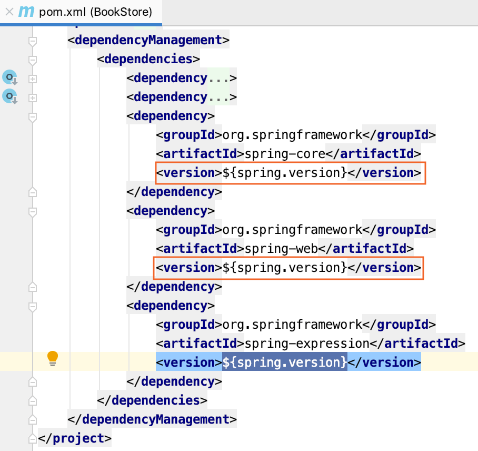This screenshot has height=451, width=478.
Task: Collapse the dependencyManagement section
Action: pos(33,41)
